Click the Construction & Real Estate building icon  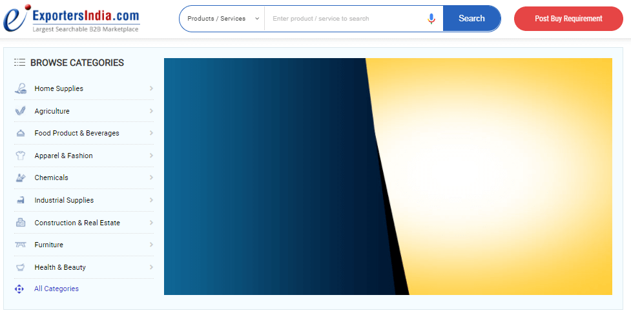pos(21,223)
